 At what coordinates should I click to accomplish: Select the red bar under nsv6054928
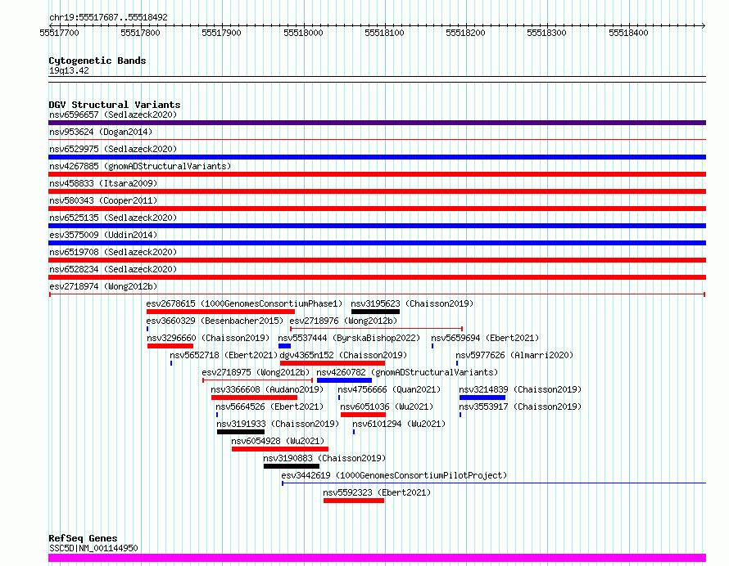click(x=280, y=449)
